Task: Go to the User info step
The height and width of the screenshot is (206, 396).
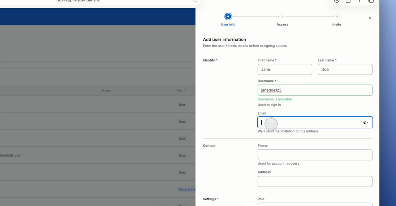Action: coord(228,19)
